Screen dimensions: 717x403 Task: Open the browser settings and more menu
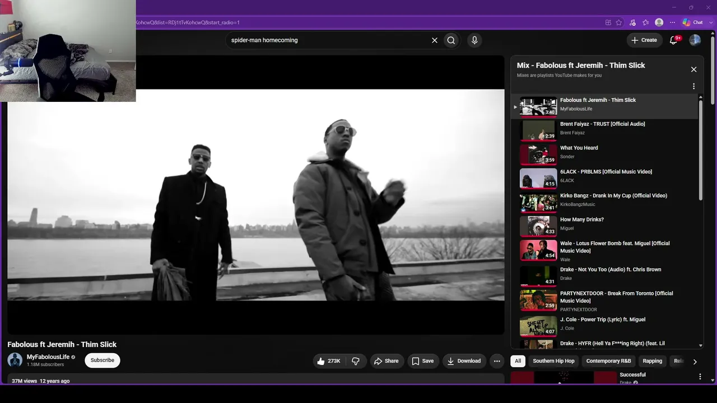tap(673, 22)
